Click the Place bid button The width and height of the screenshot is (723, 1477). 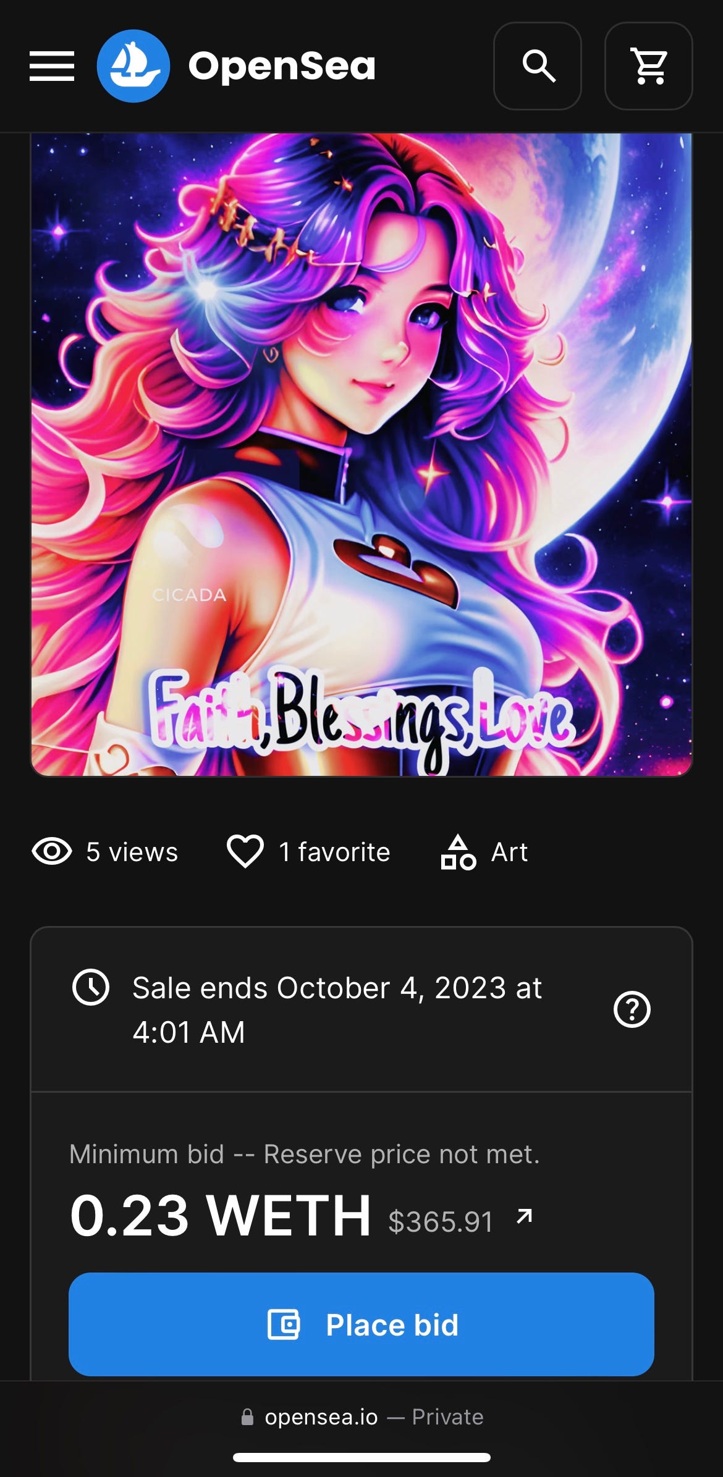tap(361, 1324)
